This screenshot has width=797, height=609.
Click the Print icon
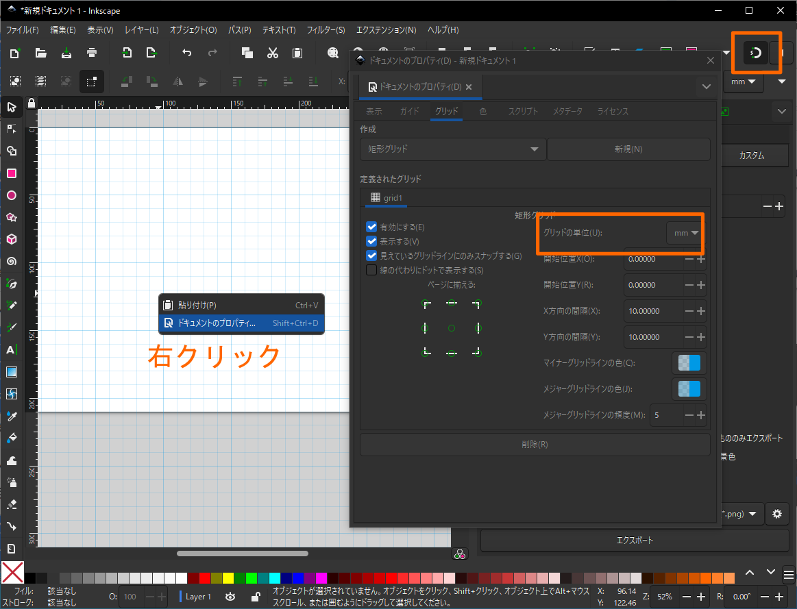[x=92, y=53]
